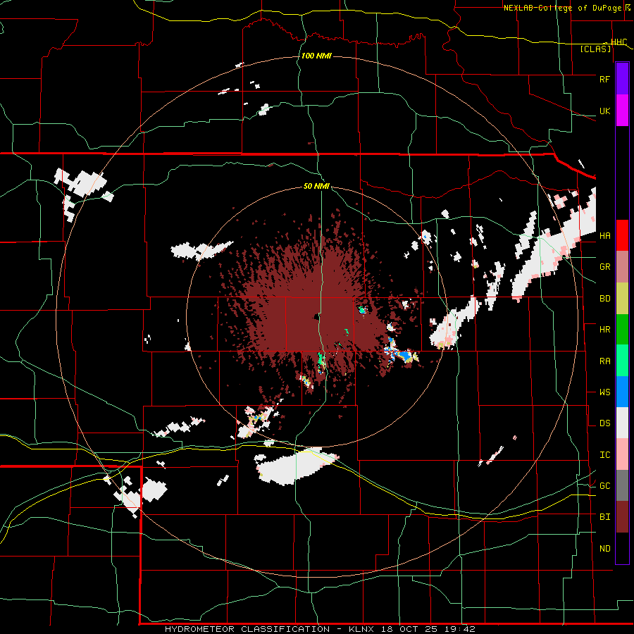Click the 'BD' legend label
Viewport: 634px width, 634px height.
click(604, 299)
